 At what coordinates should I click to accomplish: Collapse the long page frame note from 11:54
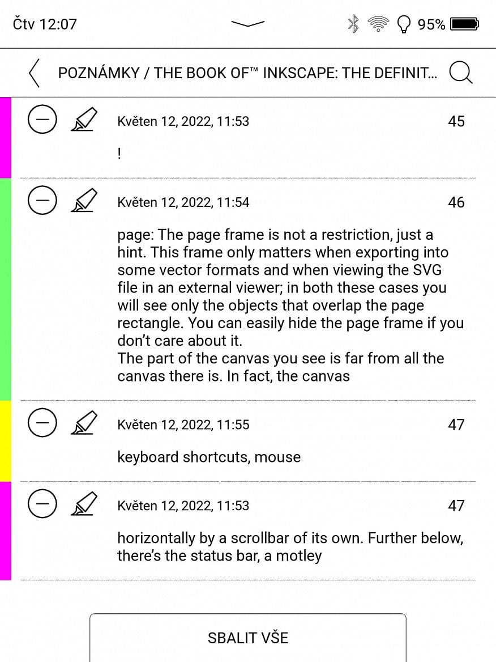coord(42,201)
